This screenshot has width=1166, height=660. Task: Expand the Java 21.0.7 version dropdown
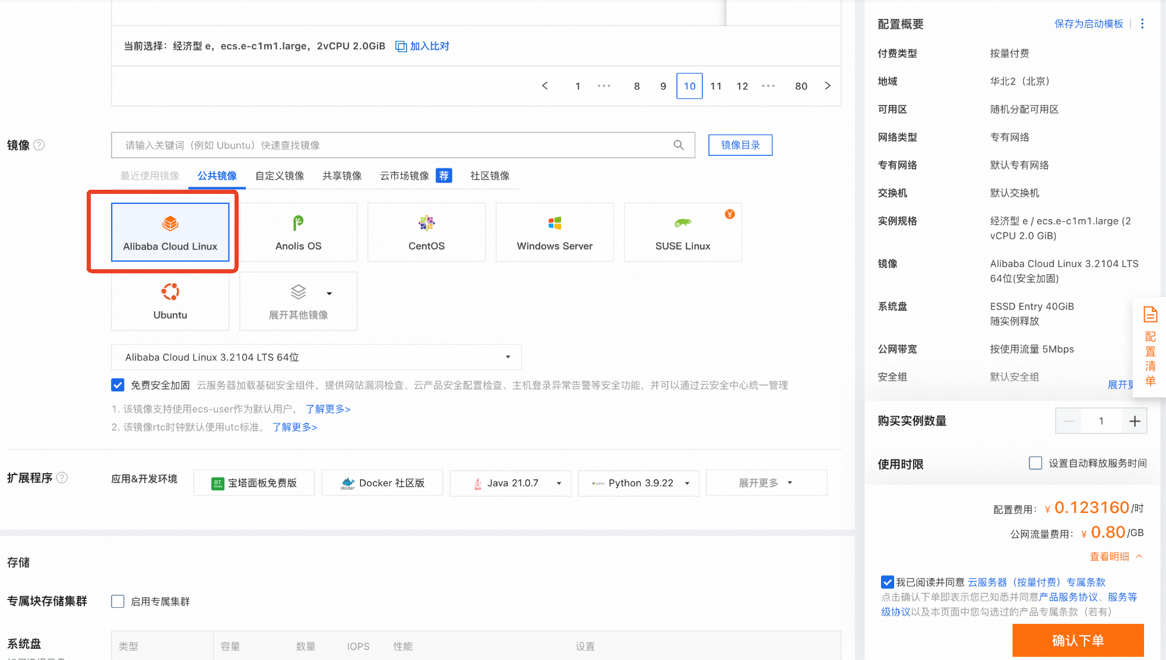(558, 483)
